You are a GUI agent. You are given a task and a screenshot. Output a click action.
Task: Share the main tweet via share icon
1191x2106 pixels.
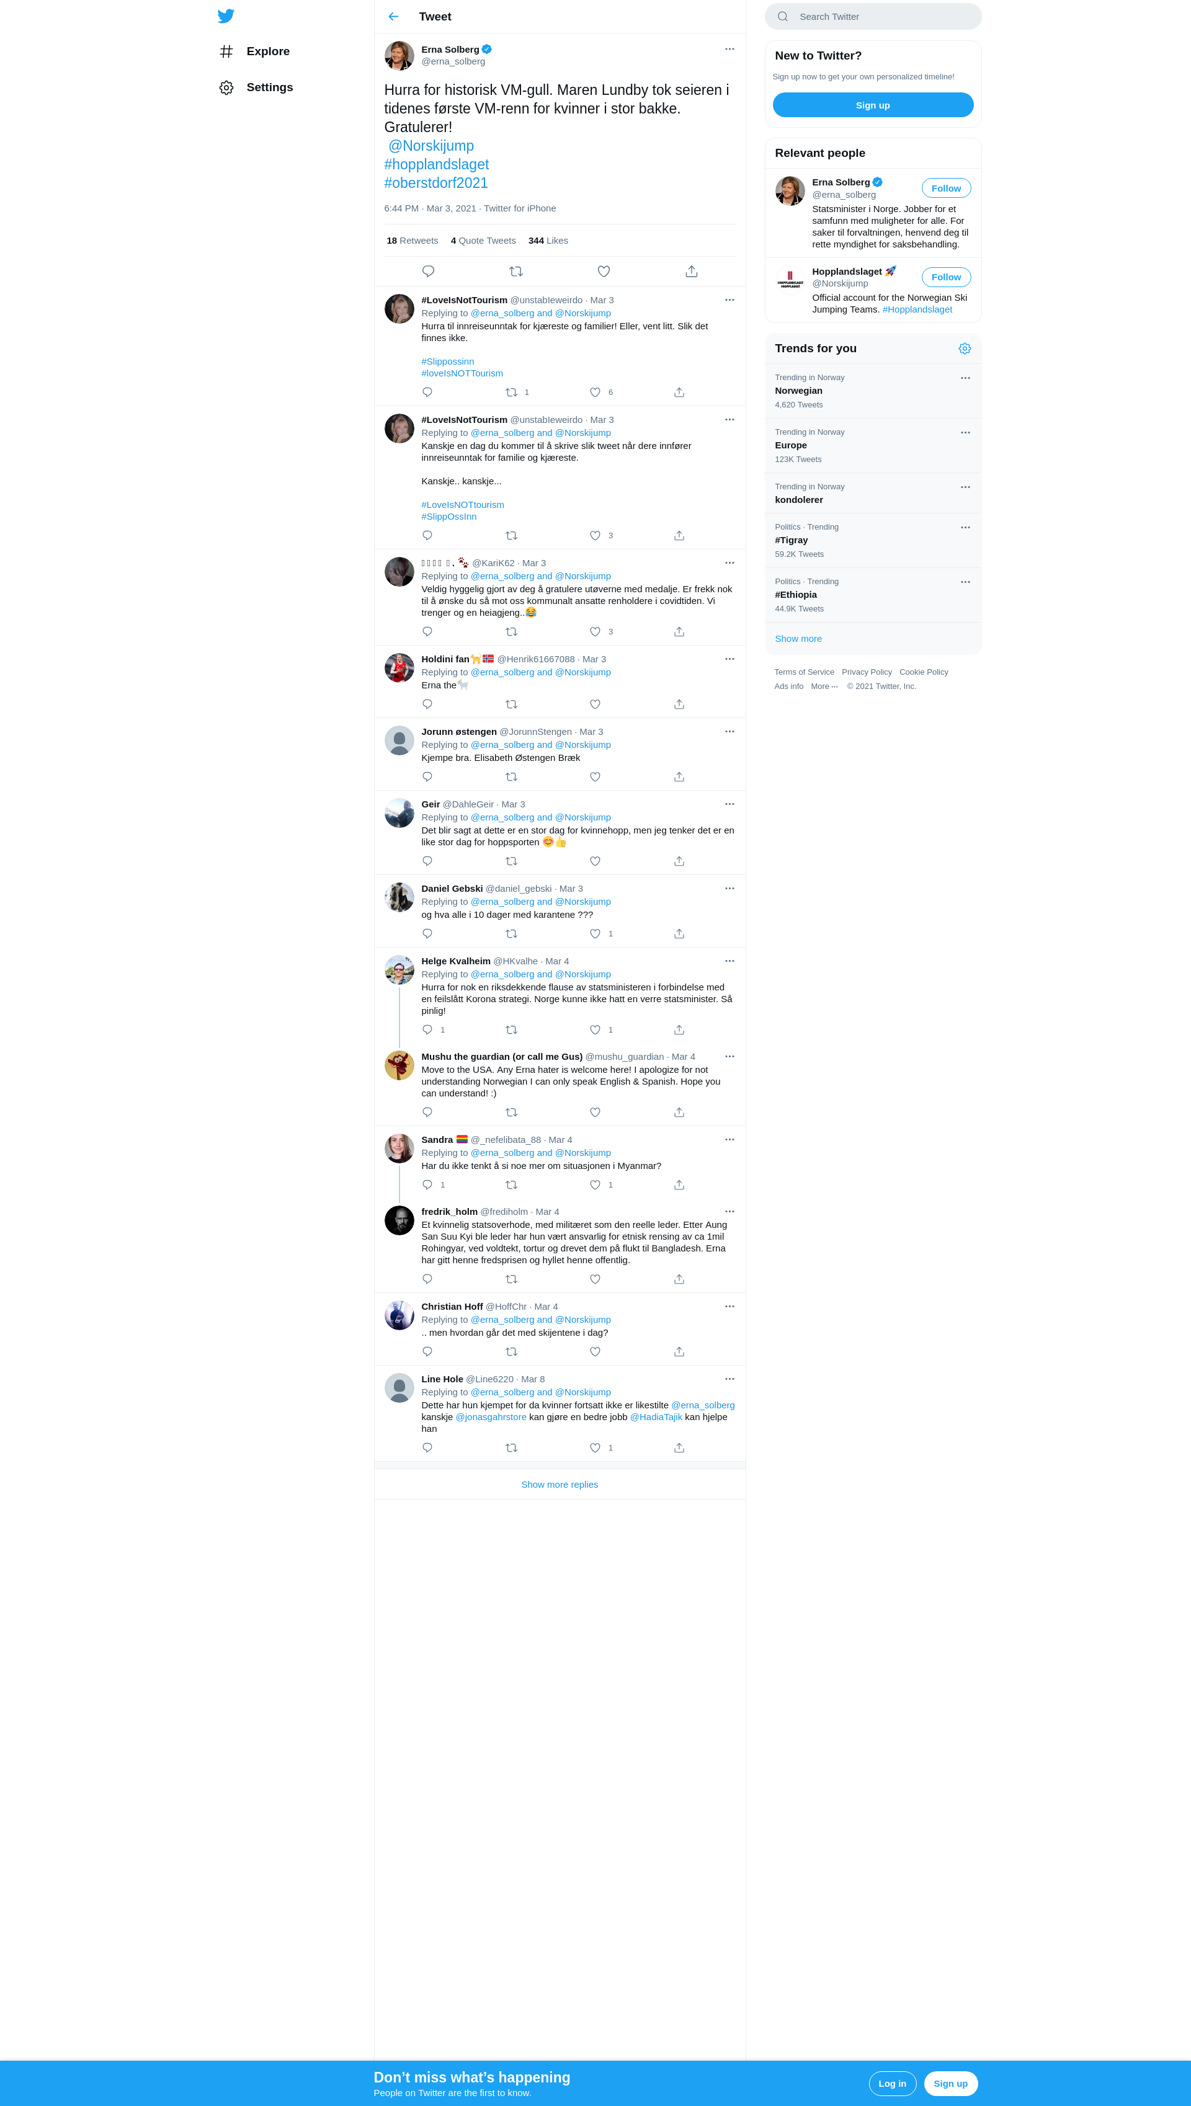[x=691, y=272]
